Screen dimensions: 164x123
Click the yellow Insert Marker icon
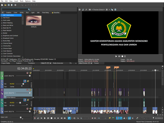(x=110, y=118)
